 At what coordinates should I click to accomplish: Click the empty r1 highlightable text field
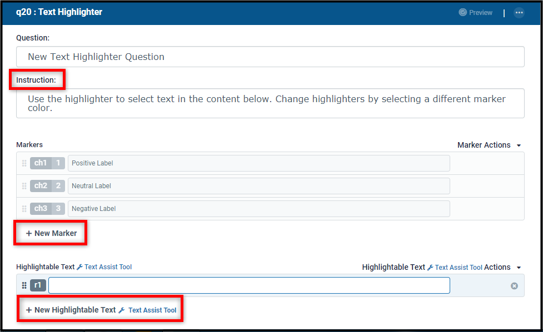[x=249, y=285]
